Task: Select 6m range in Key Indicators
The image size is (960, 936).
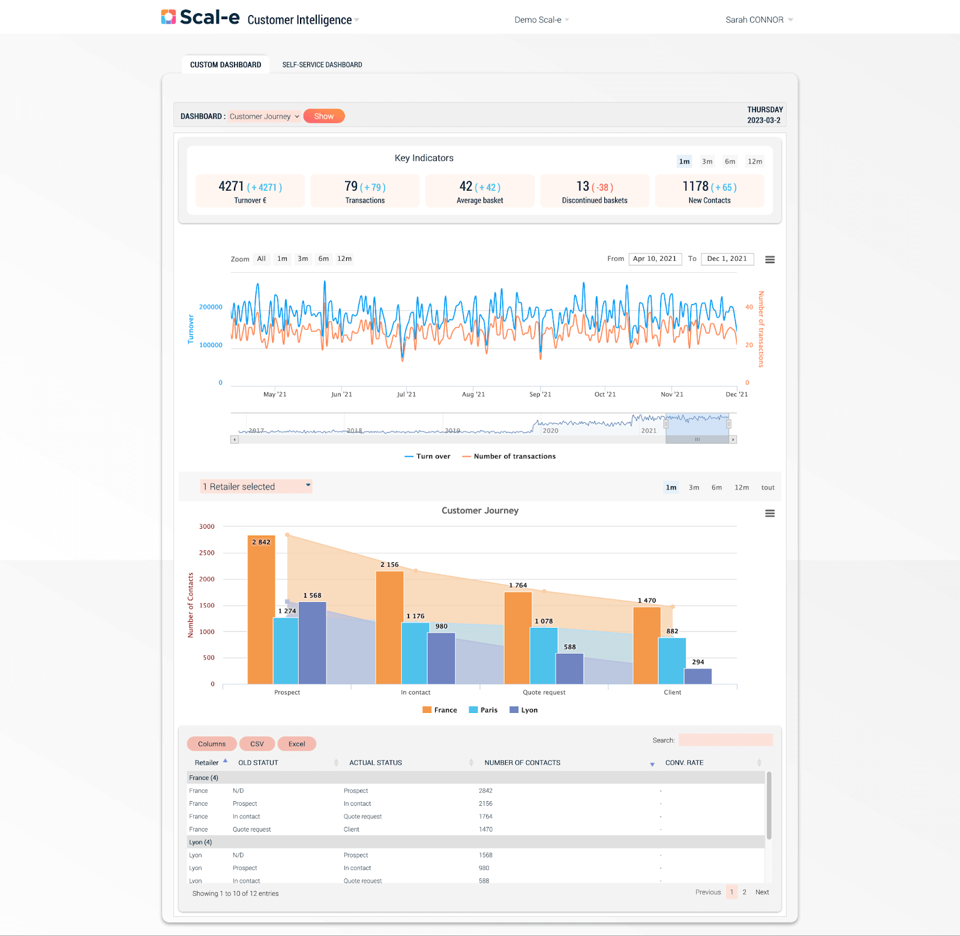Action: click(730, 161)
